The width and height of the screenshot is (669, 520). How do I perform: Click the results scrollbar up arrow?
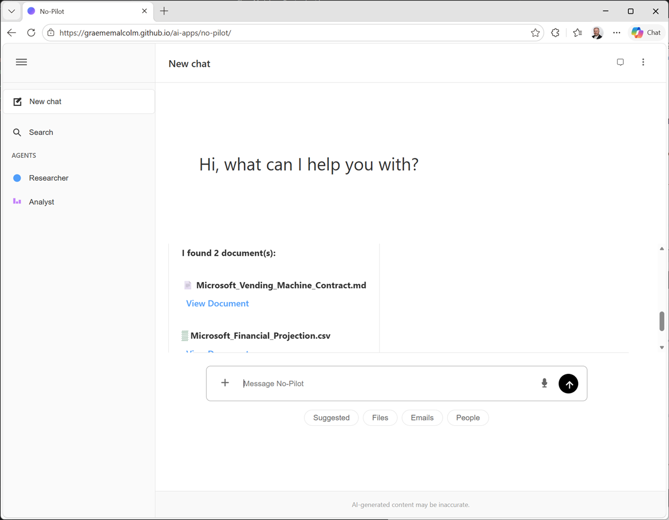pos(662,249)
